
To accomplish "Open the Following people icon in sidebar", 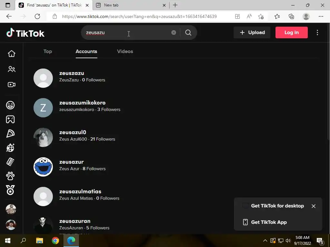I will coord(12,69).
